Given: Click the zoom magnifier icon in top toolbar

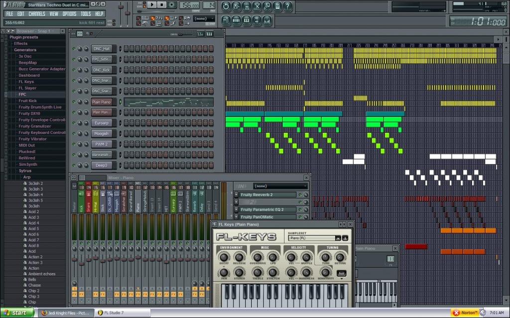Looking at the screenshot, I should (267, 6).
